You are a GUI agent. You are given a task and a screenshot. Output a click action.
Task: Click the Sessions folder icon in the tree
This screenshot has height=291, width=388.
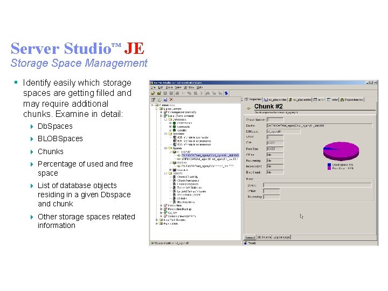click(170, 134)
